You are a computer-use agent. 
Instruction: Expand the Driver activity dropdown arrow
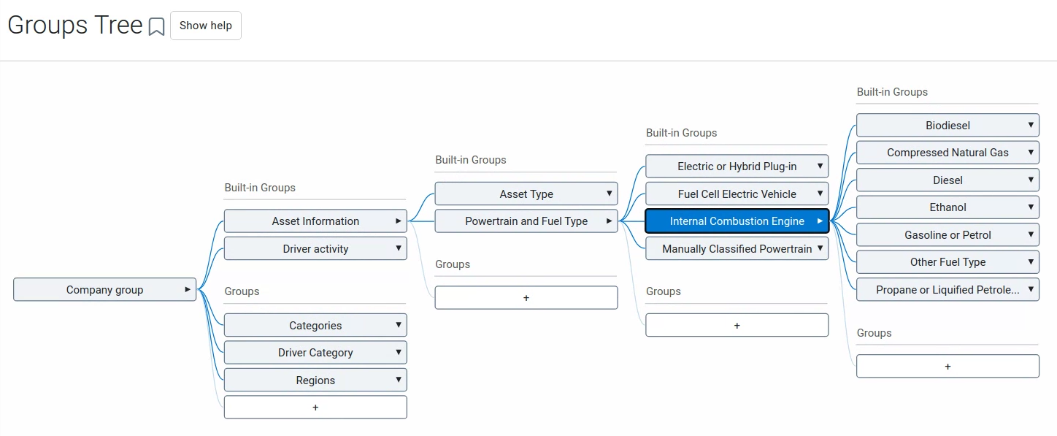click(x=399, y=248)
